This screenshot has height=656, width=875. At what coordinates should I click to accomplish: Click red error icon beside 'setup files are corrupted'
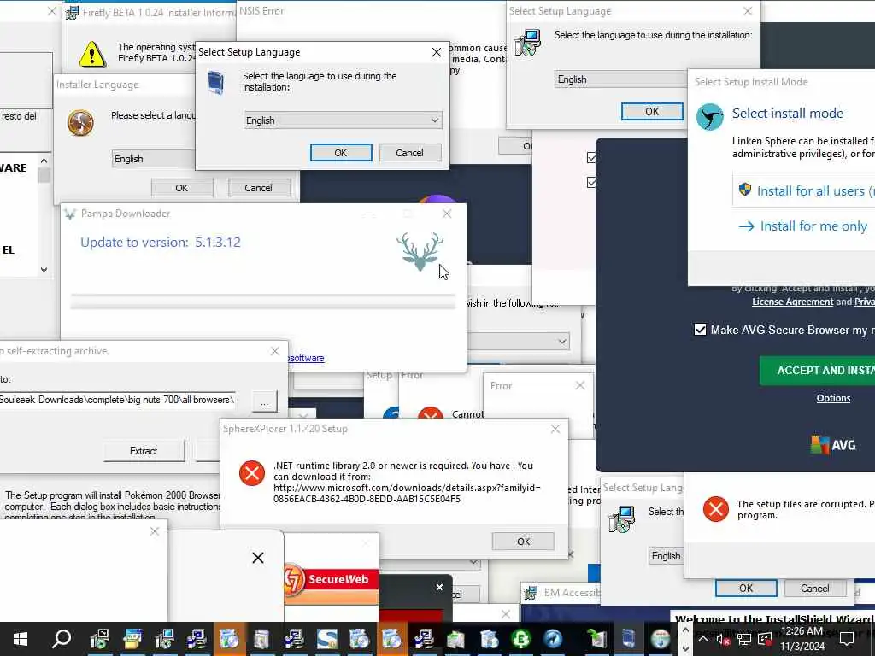716,509
